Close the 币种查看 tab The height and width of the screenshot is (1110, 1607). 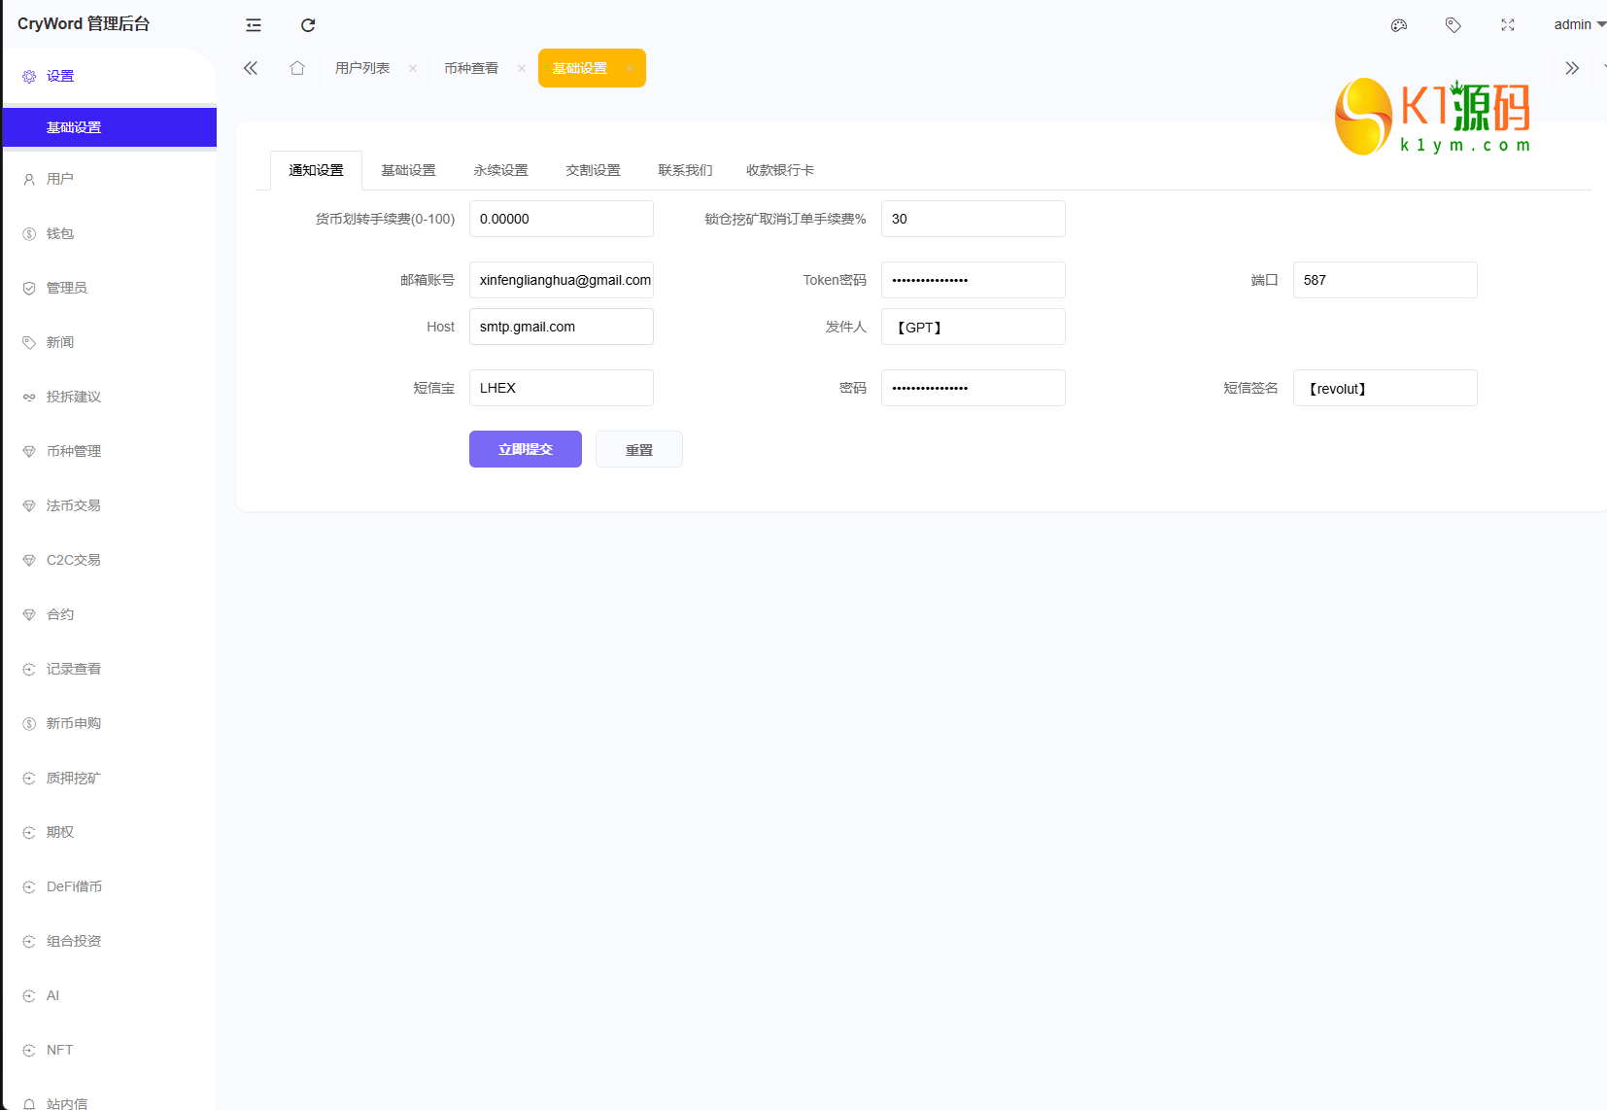coord(522,68)
